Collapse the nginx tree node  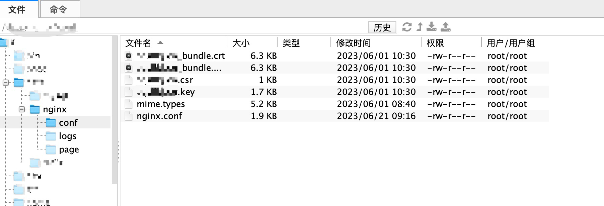tap(22, 109)
